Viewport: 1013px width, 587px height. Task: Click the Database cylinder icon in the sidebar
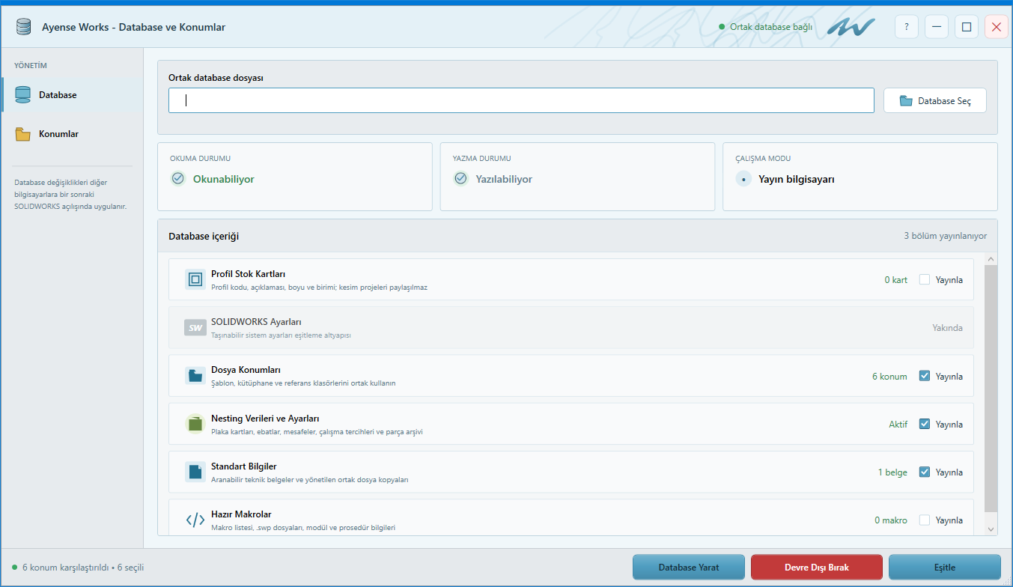pyautogui.click(x=23, y=95)
